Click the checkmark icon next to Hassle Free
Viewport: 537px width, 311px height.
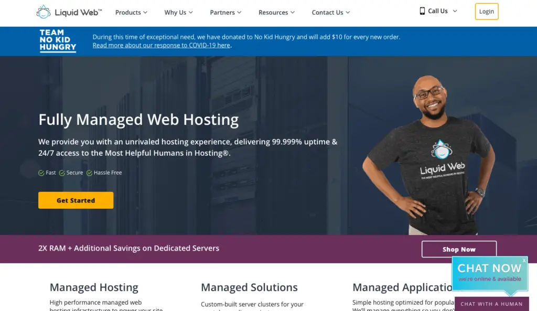point(89,173)
